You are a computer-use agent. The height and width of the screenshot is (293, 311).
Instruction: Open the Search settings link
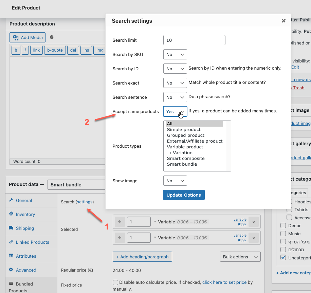point(85,202)
